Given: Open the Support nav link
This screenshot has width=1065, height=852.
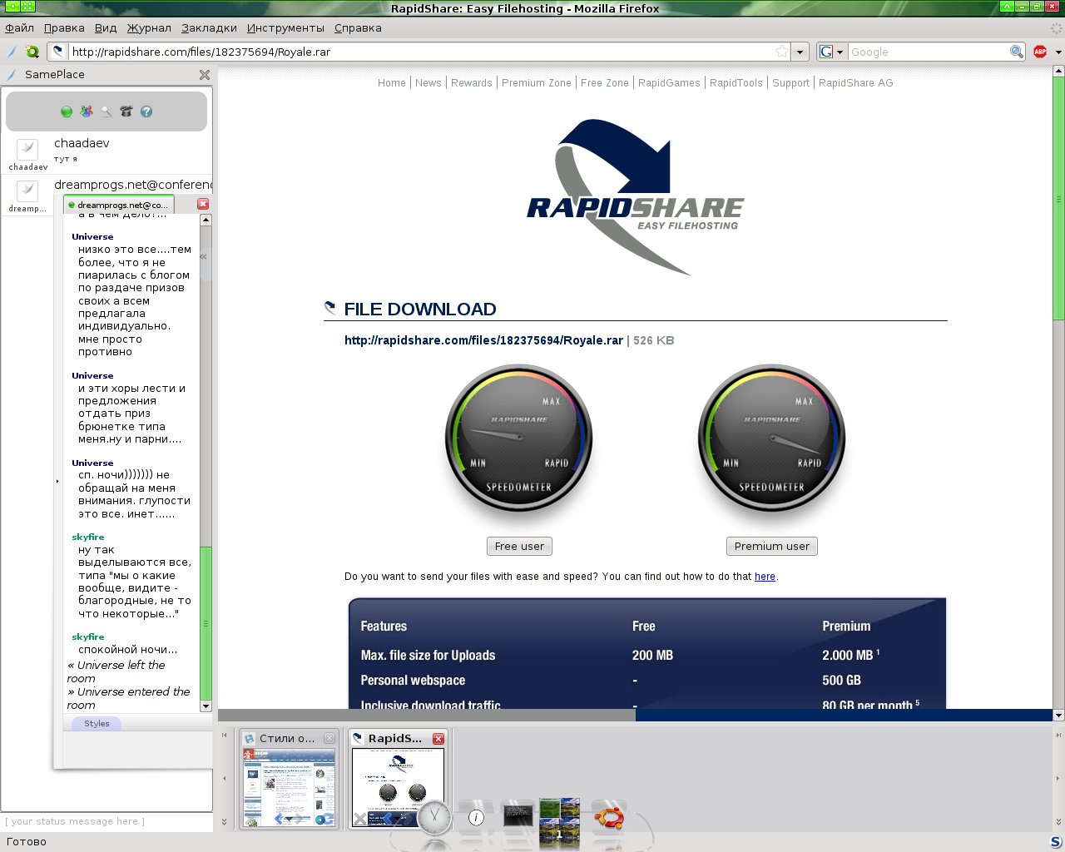Looking at the screenshot, I should coord(790,83).
